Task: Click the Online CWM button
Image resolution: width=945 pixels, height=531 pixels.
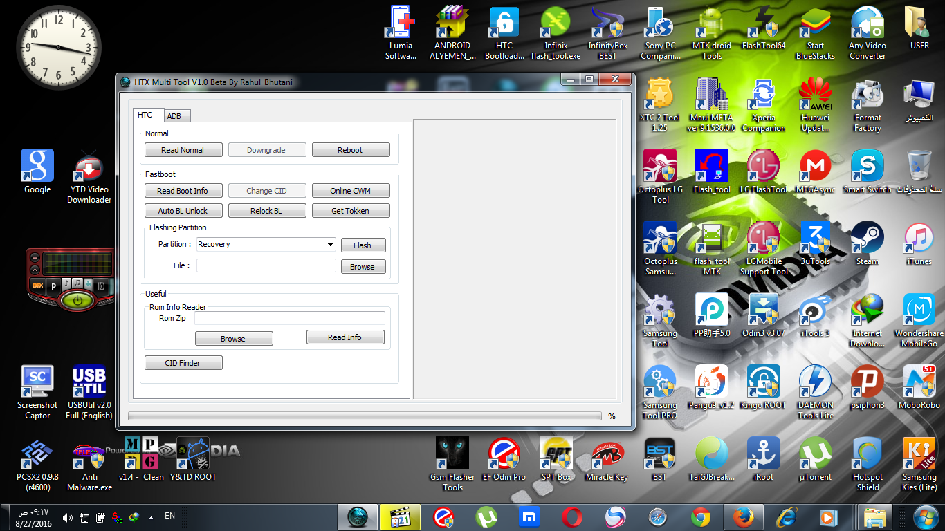Action: [351, 191]
